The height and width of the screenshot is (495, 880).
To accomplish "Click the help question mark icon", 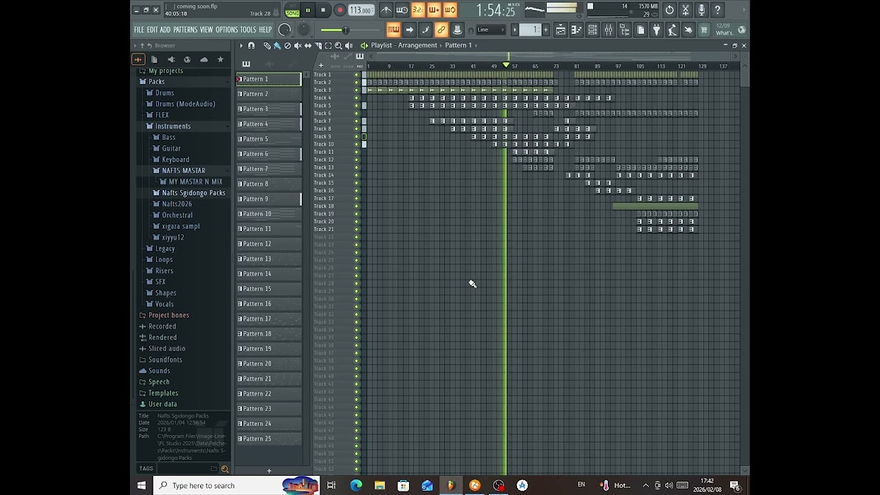I will [717, 10].
